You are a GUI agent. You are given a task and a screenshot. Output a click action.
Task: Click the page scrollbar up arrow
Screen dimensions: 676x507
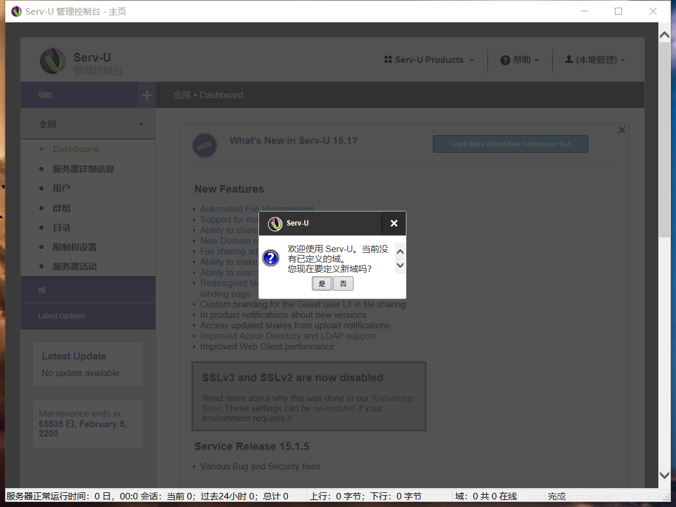[x=664, y=36]
